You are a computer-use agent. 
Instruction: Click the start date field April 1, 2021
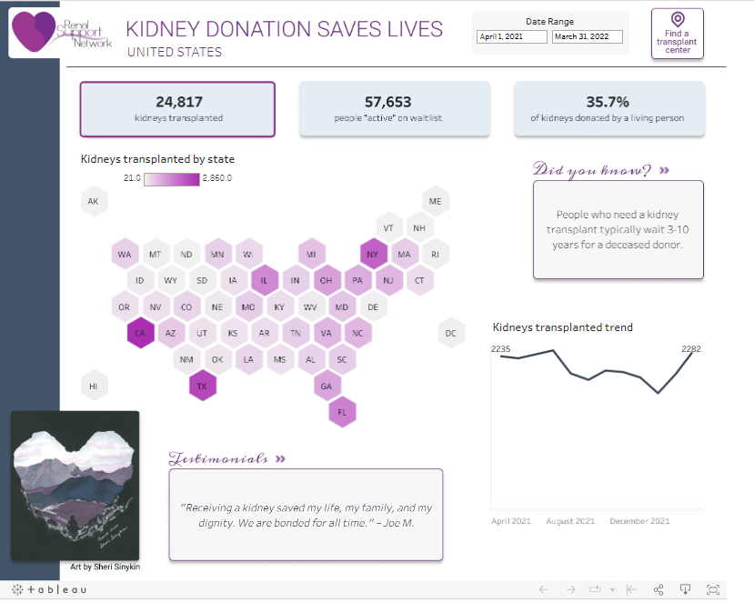coord(512,37)
